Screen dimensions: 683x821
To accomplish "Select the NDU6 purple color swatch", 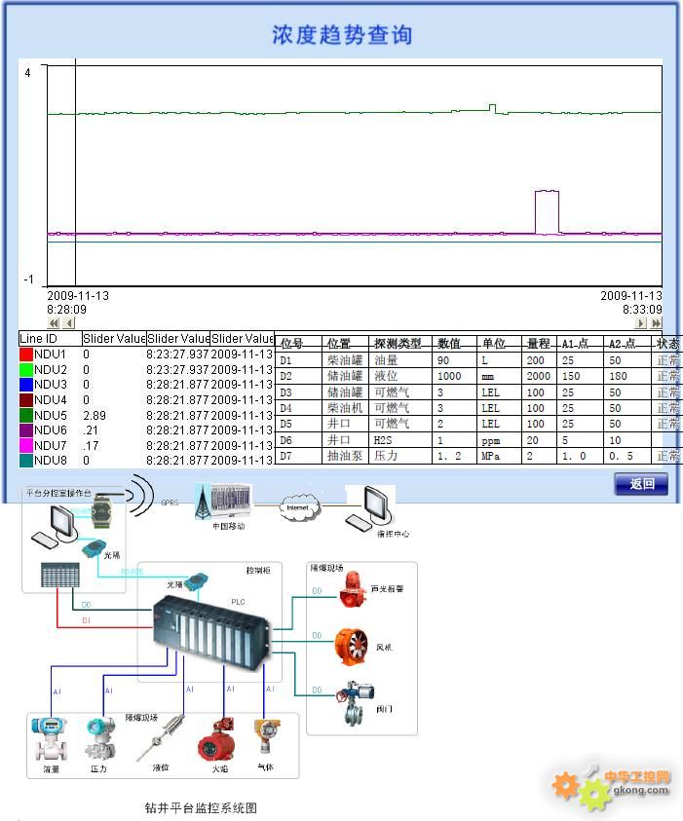I will click(26, 430).
